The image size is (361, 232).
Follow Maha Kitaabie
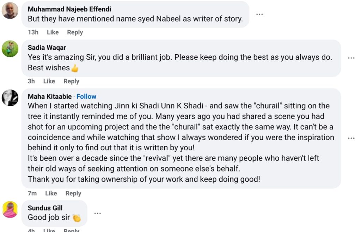[x=86, y=96]
